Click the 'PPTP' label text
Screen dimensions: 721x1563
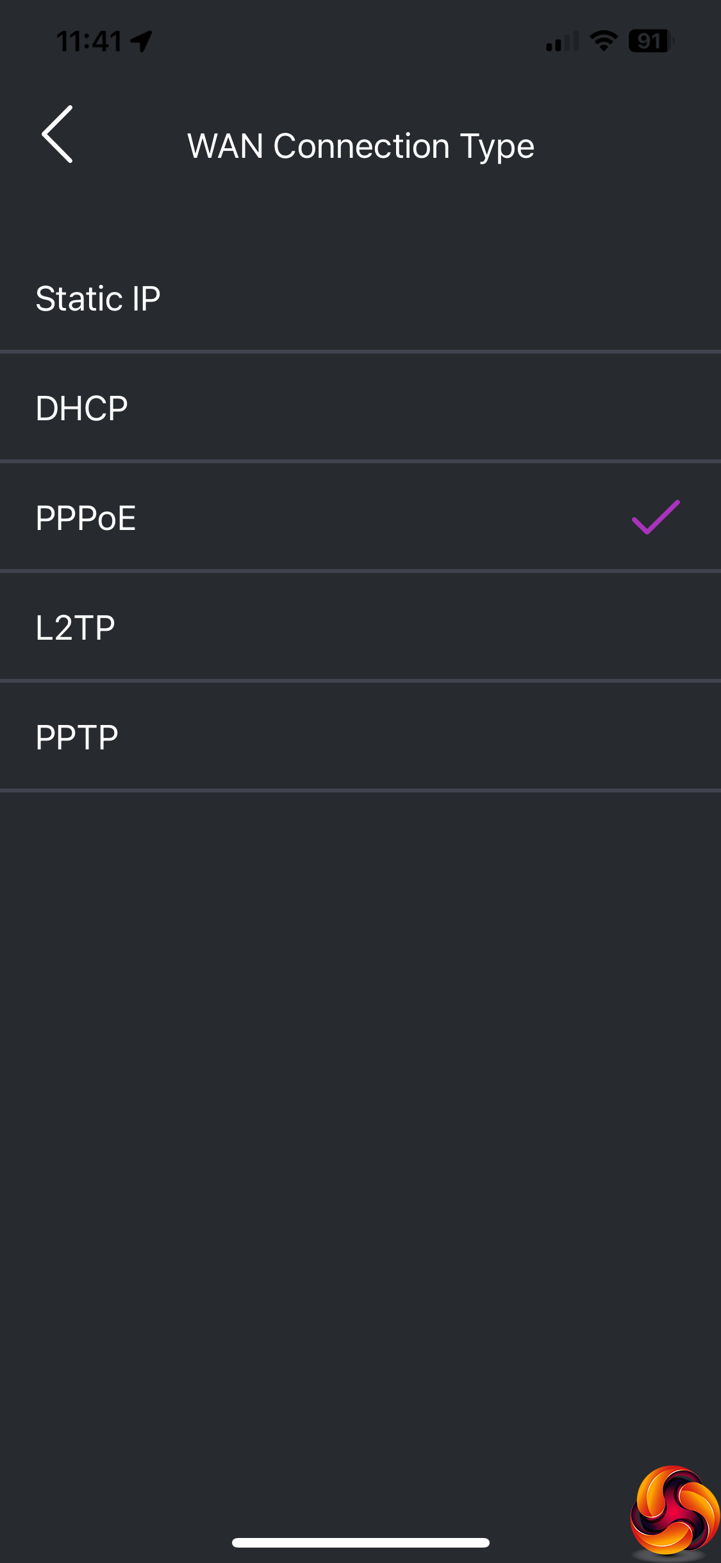click(77, 737)
